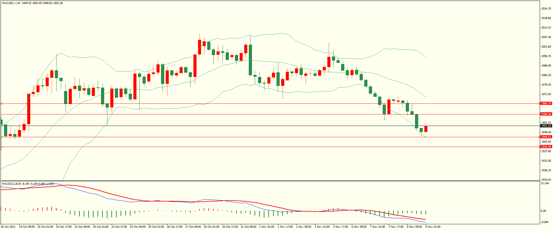Select the 1946.51 price level tag
Image resolution: width=553 pixels, height=230 pixels.
546,137
